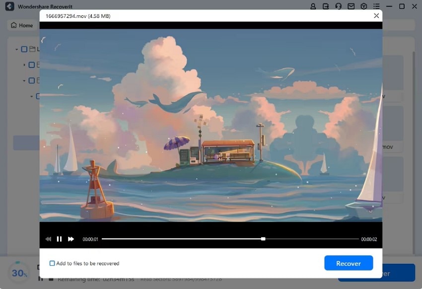This screenshot has height=289, width=422.
Task: Click the 00:00:01 elapsed time label
Action: click(90, 239)
